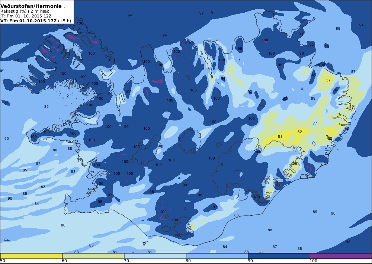Click the light blue 70–80 legend swatch
Viewport: 372px width, 264px height.
tap(155, 256)
